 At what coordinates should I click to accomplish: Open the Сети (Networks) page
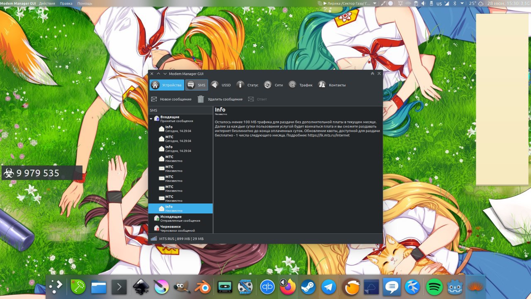point(273,85)
